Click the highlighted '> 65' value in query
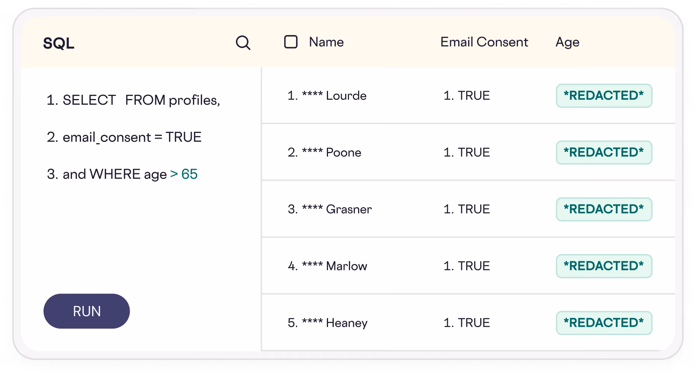696x377 pixels. tap(184, 174)
